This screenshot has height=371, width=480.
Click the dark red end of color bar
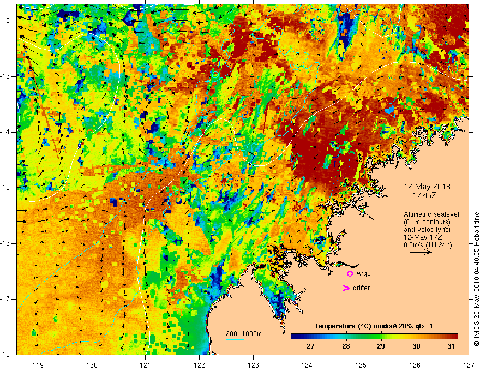coord(454,337)
